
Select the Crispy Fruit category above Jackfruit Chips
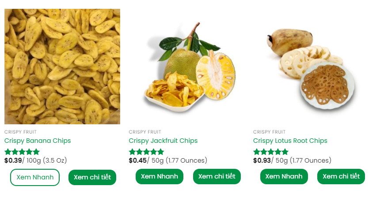click(x=145, y=132)
